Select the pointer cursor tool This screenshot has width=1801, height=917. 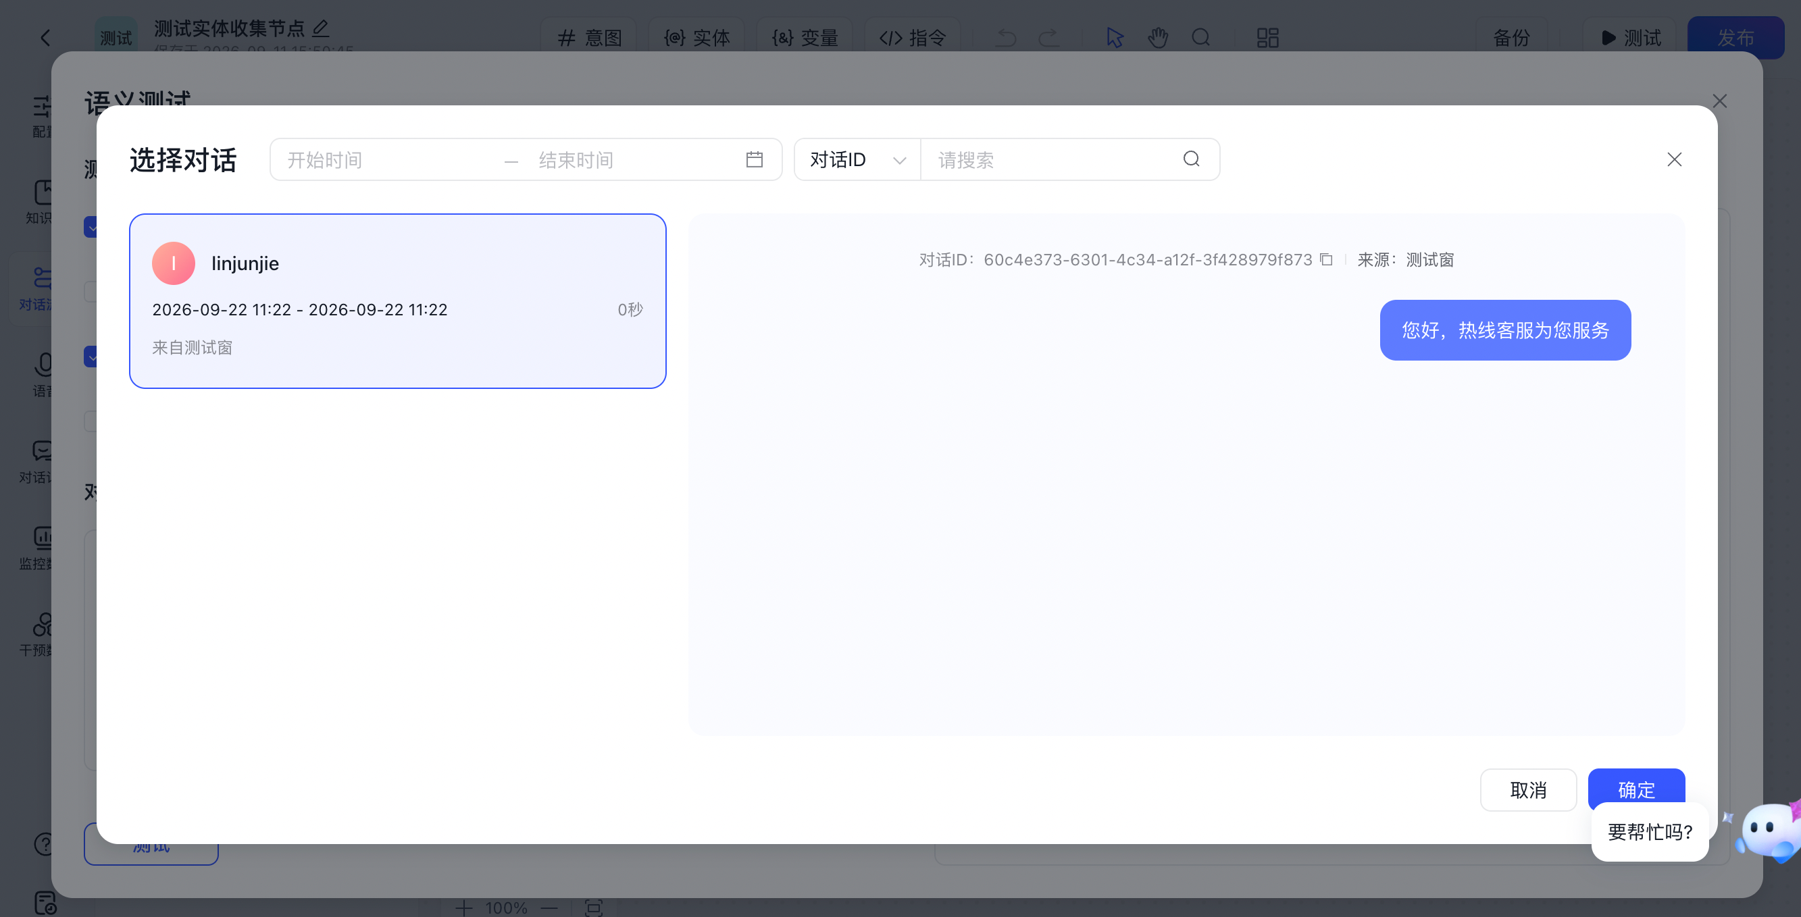click(1115, 37)
